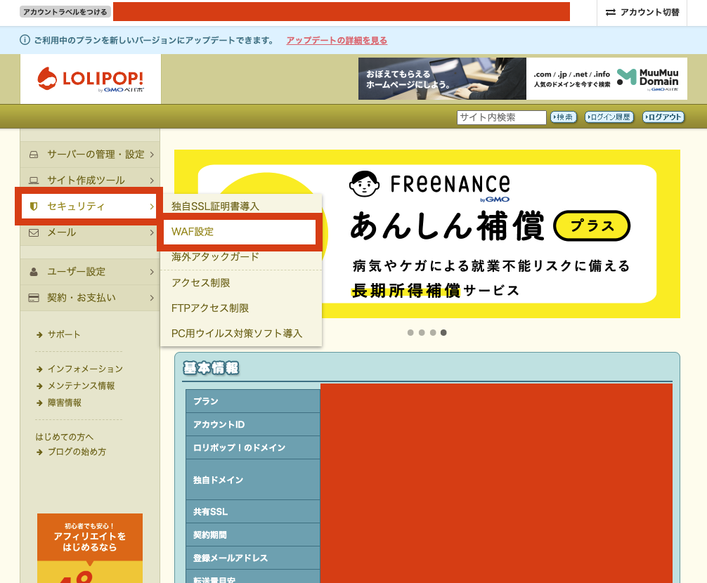Click the person icon beside ユーザー設定
Viewport: 707px width, 583px height.
(34, 272)
